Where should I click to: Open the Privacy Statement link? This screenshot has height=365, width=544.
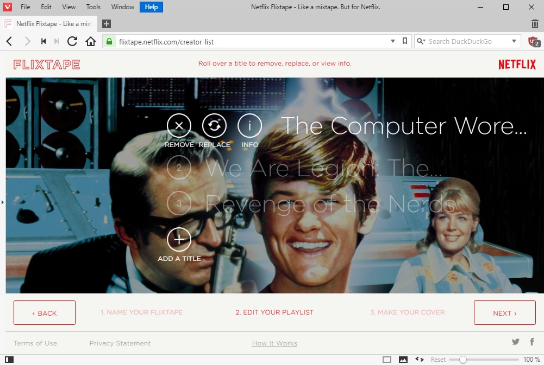pyautogui.click(x=120, y=343)
